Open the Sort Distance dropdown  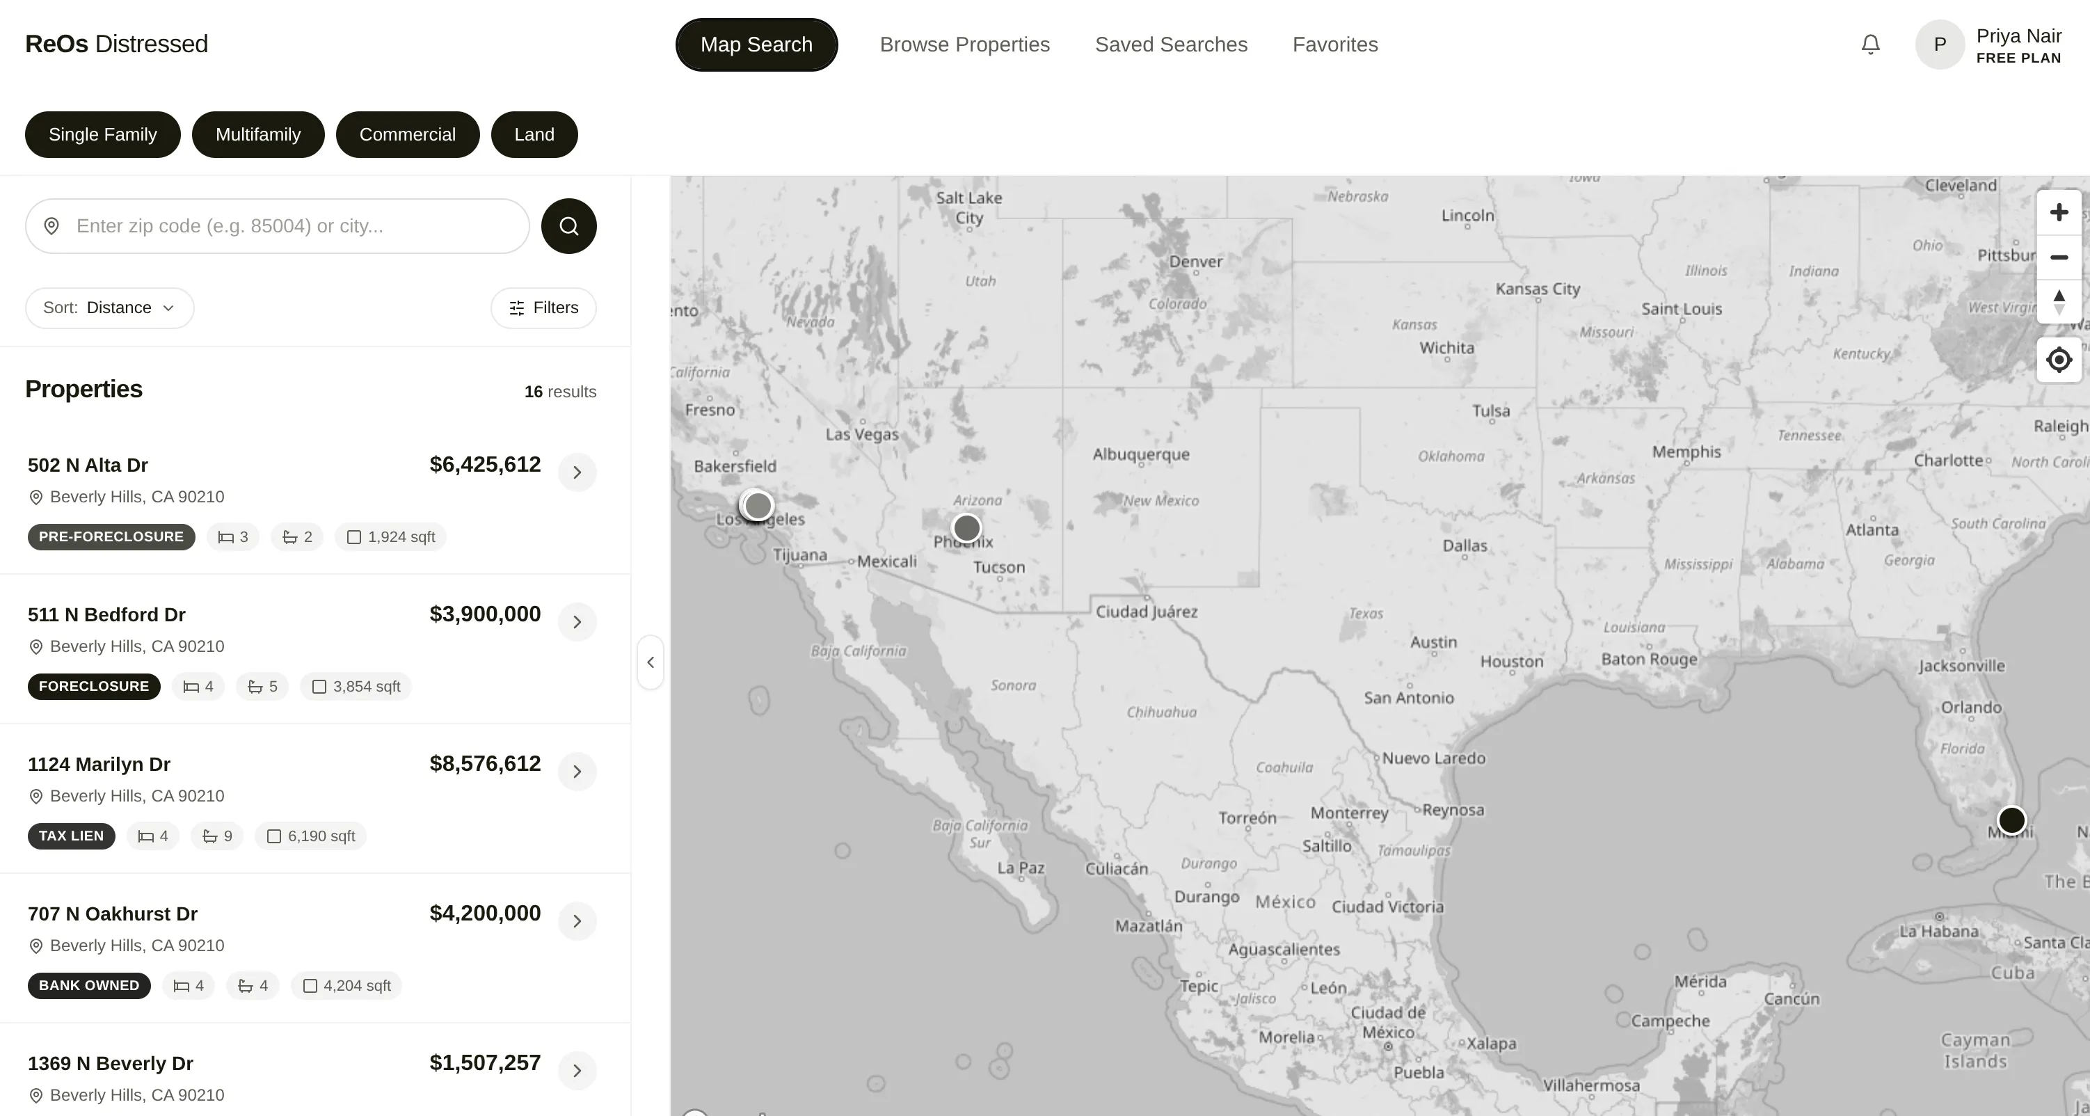click(x=109, y=308)
